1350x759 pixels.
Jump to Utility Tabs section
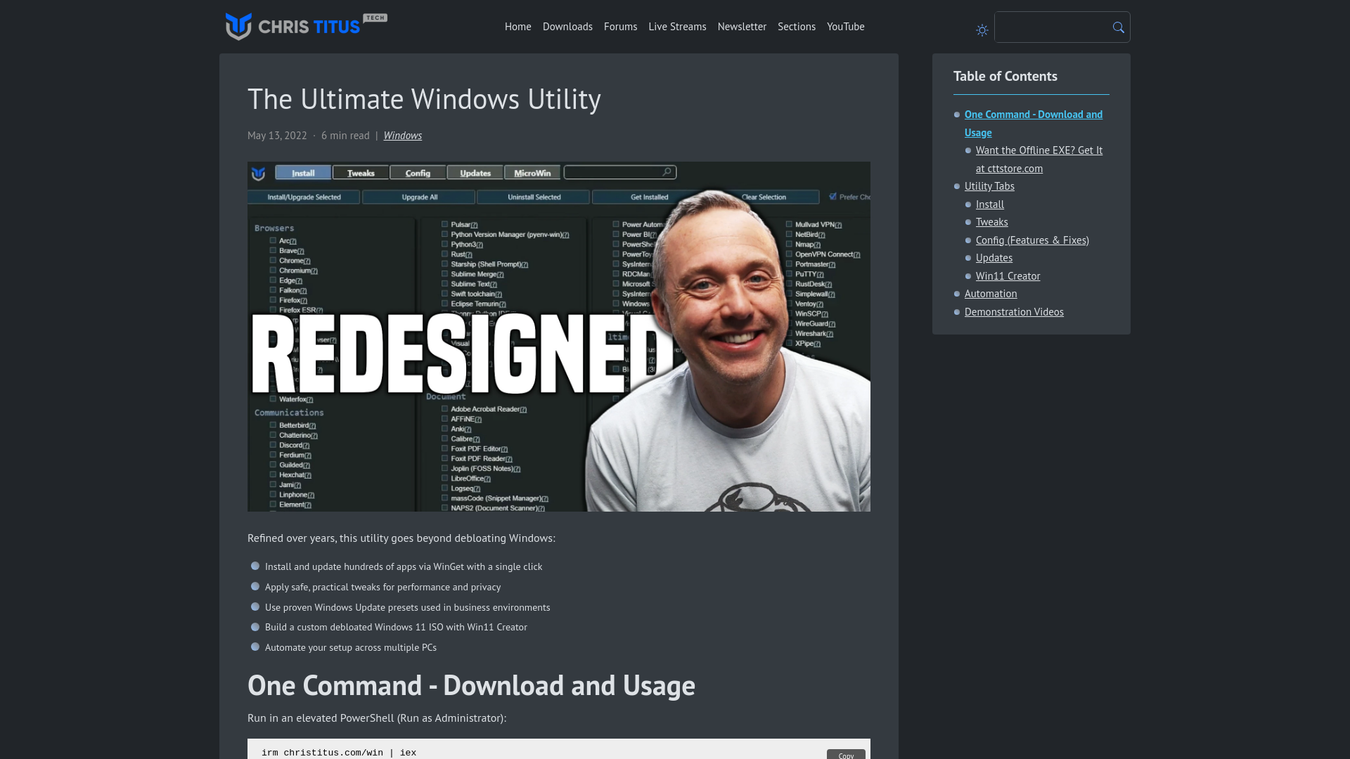(989, 186)
